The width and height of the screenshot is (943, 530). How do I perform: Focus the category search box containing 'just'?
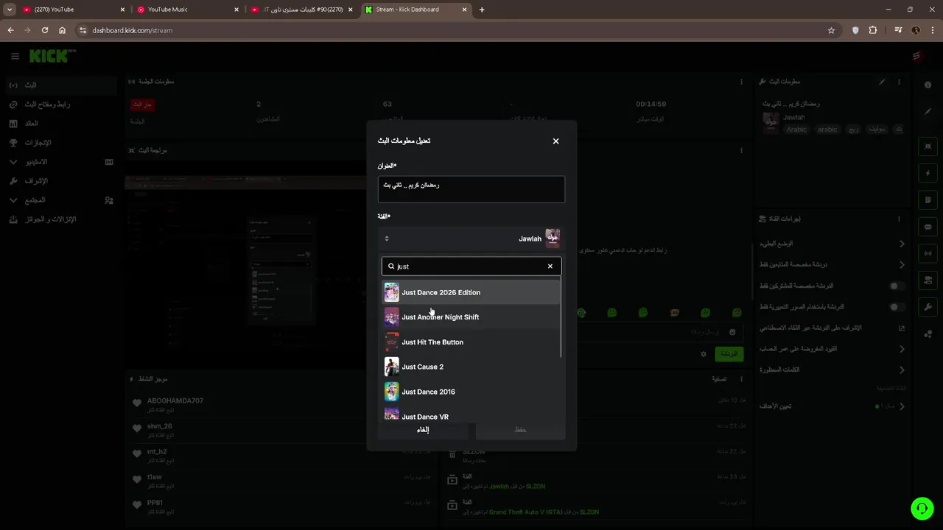coord(471,266)
